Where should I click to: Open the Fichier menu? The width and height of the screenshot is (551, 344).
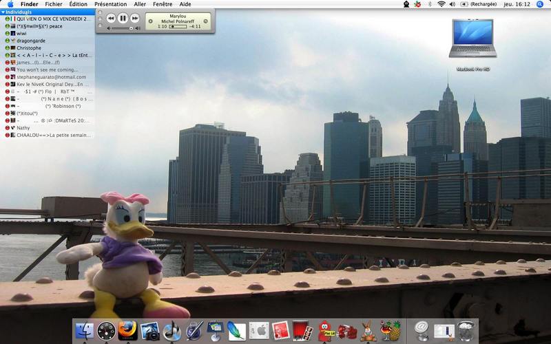click(54, 4)
